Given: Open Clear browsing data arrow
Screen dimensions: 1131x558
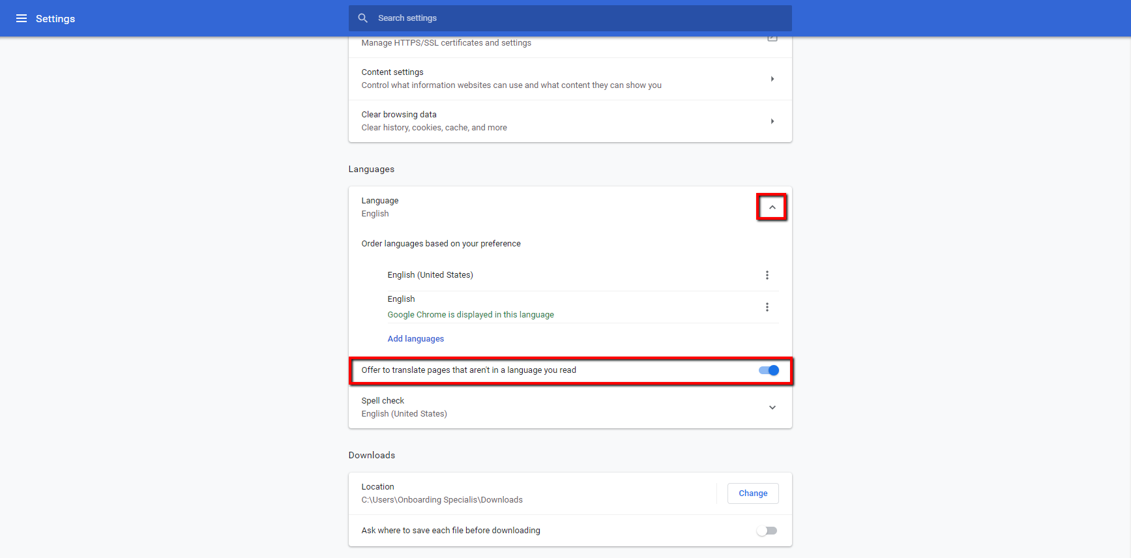Looking at the screenshot, I should coord(772,121).
